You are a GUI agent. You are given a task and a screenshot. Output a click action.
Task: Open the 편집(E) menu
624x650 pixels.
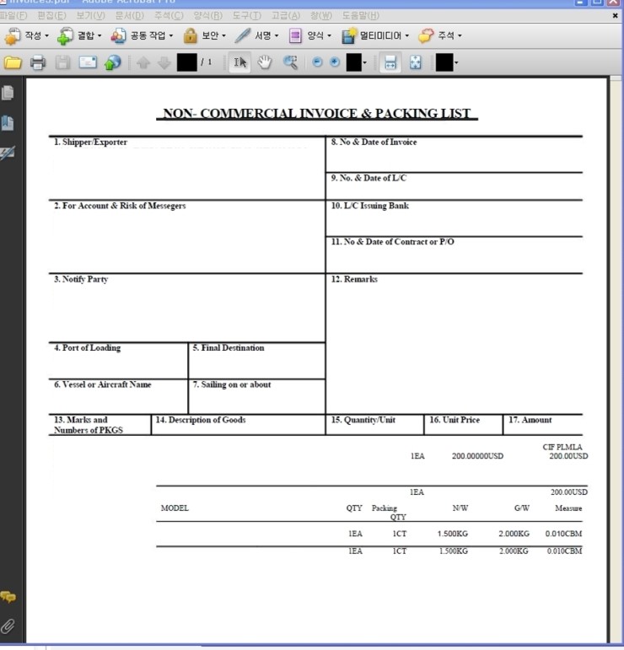click(x=51, y=16)
